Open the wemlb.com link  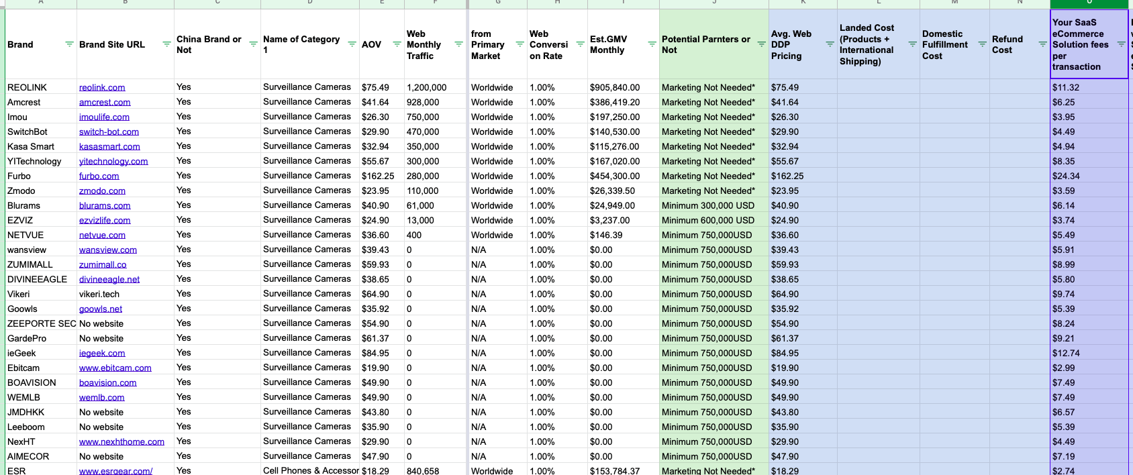coord(101,397)
